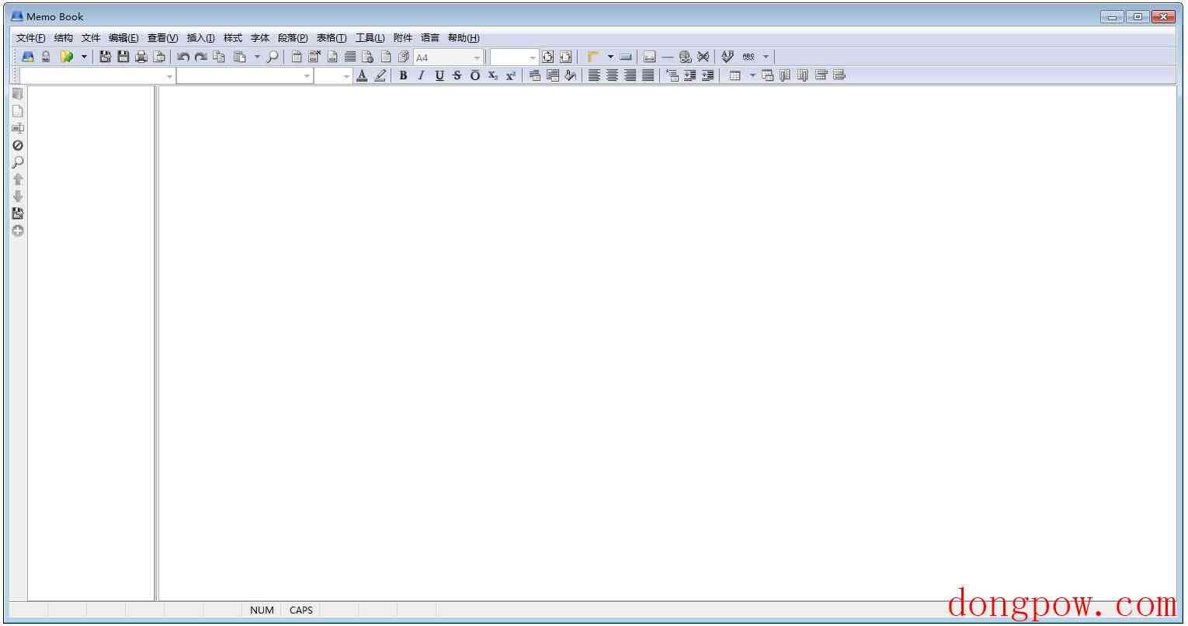Open the 帮助(H) menu
This screenshot has width=1188, height=626.
[464, 38]
